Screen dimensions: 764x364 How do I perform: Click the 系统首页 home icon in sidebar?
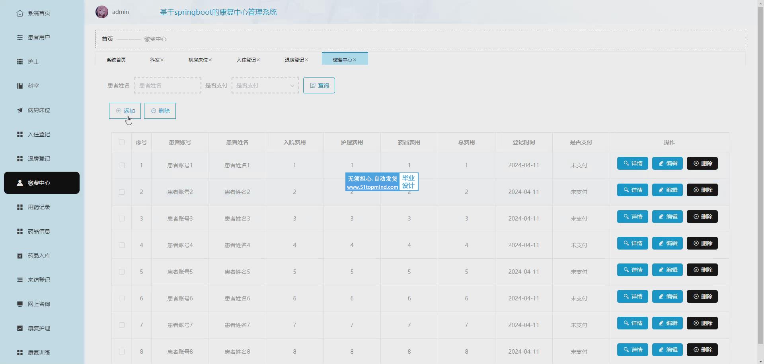[20, 13]
